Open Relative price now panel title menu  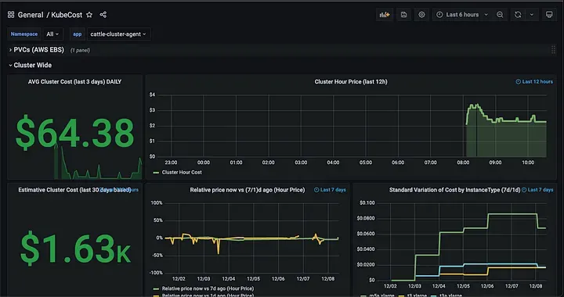coord(247,190)
